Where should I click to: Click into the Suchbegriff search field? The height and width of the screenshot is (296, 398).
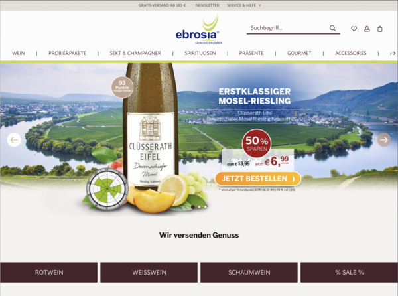(288, 28)
